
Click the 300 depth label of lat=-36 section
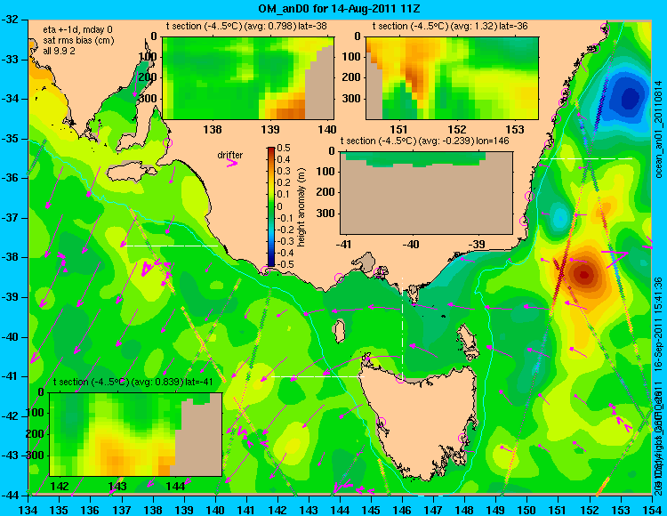(x=352, y=99)
